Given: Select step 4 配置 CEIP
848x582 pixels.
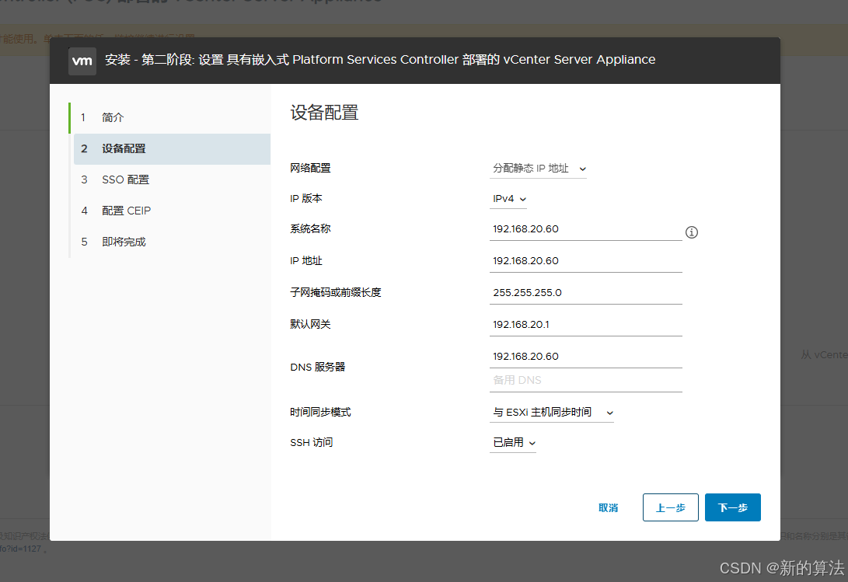Looking at the screenshot, I should [170, 211].
